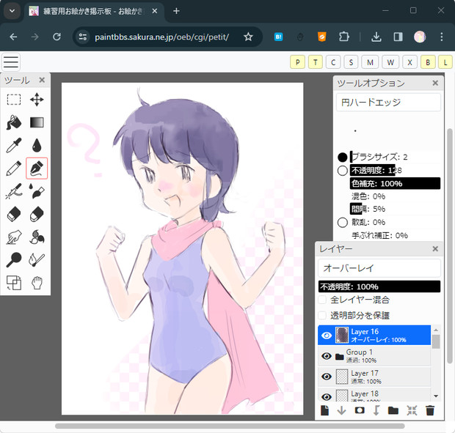Viewport: 455px width, 433px height.
Task: Toggle the S panel button
Action: [x=351, y=62]
